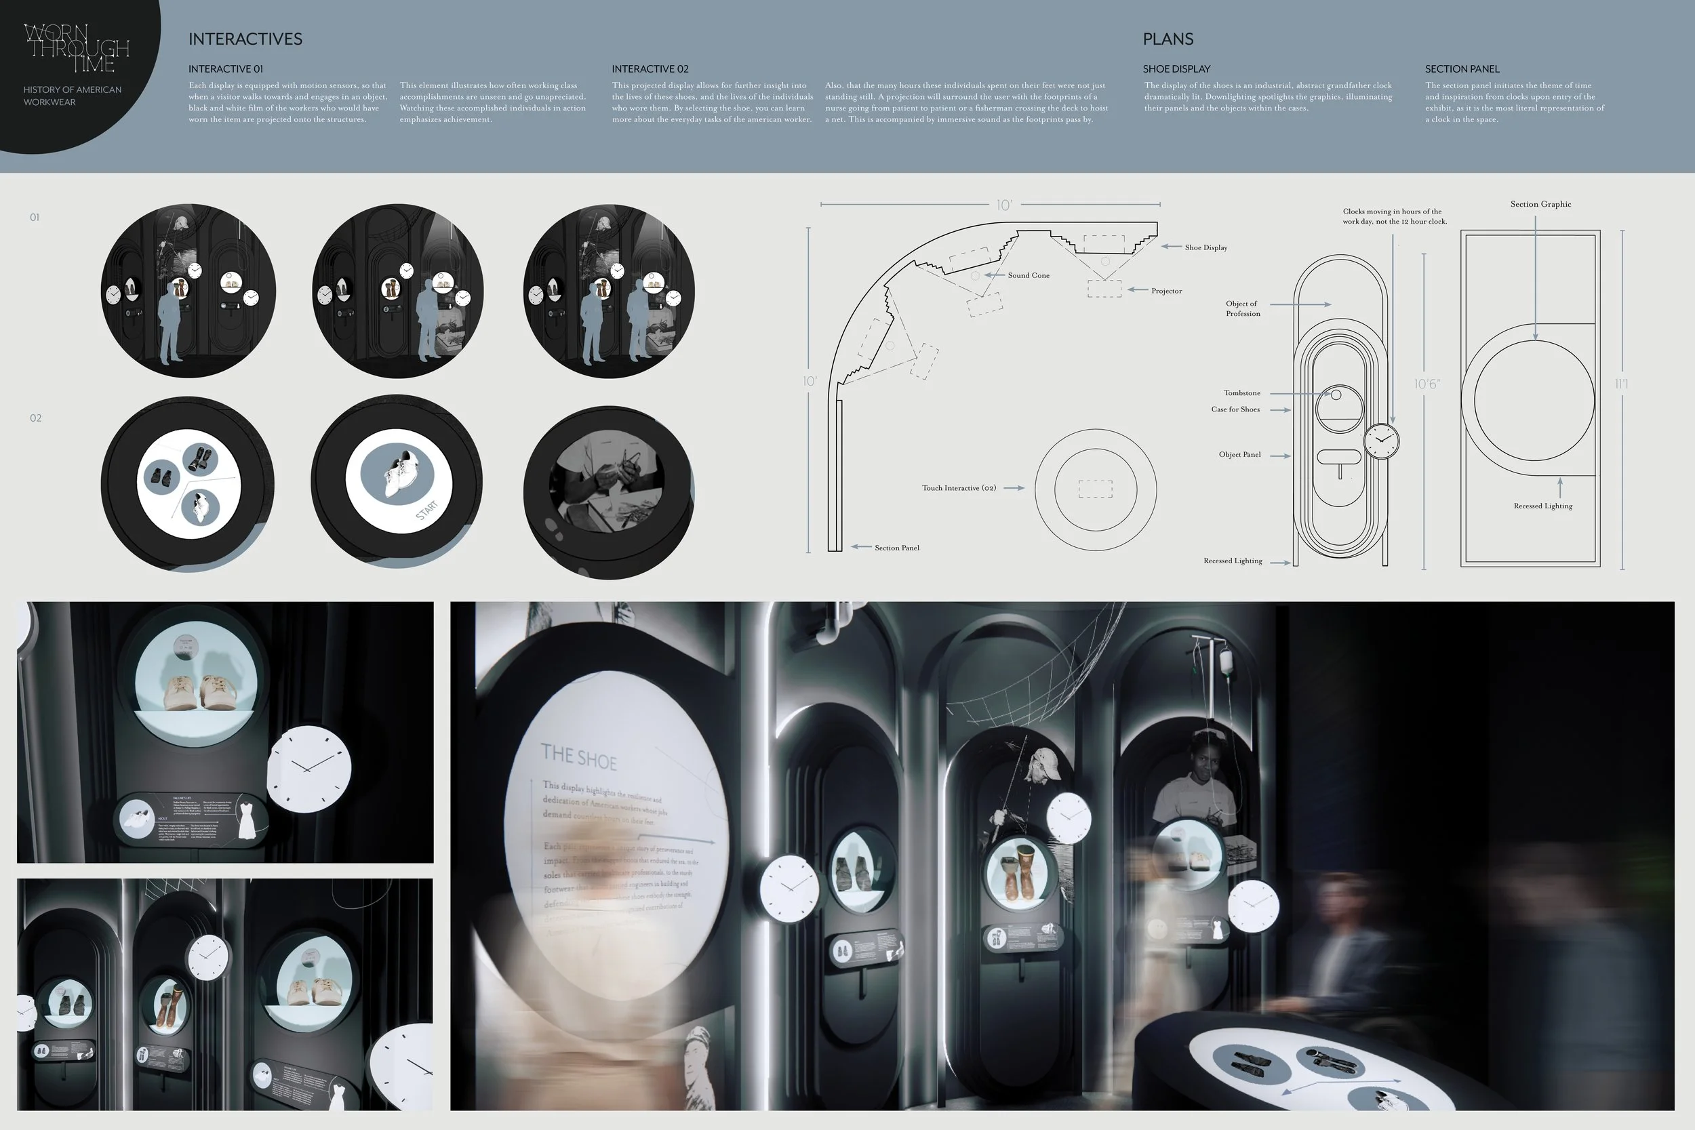Click the PLANS heading
The width and height of the screenshot is (1695, 1130).
[1168, 39]
